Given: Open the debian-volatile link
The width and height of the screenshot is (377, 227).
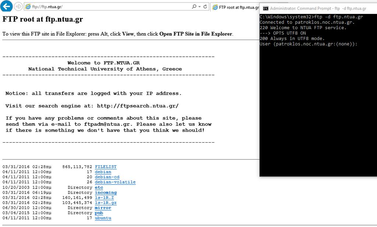Looking at the screenshot, I should (115, 182).
